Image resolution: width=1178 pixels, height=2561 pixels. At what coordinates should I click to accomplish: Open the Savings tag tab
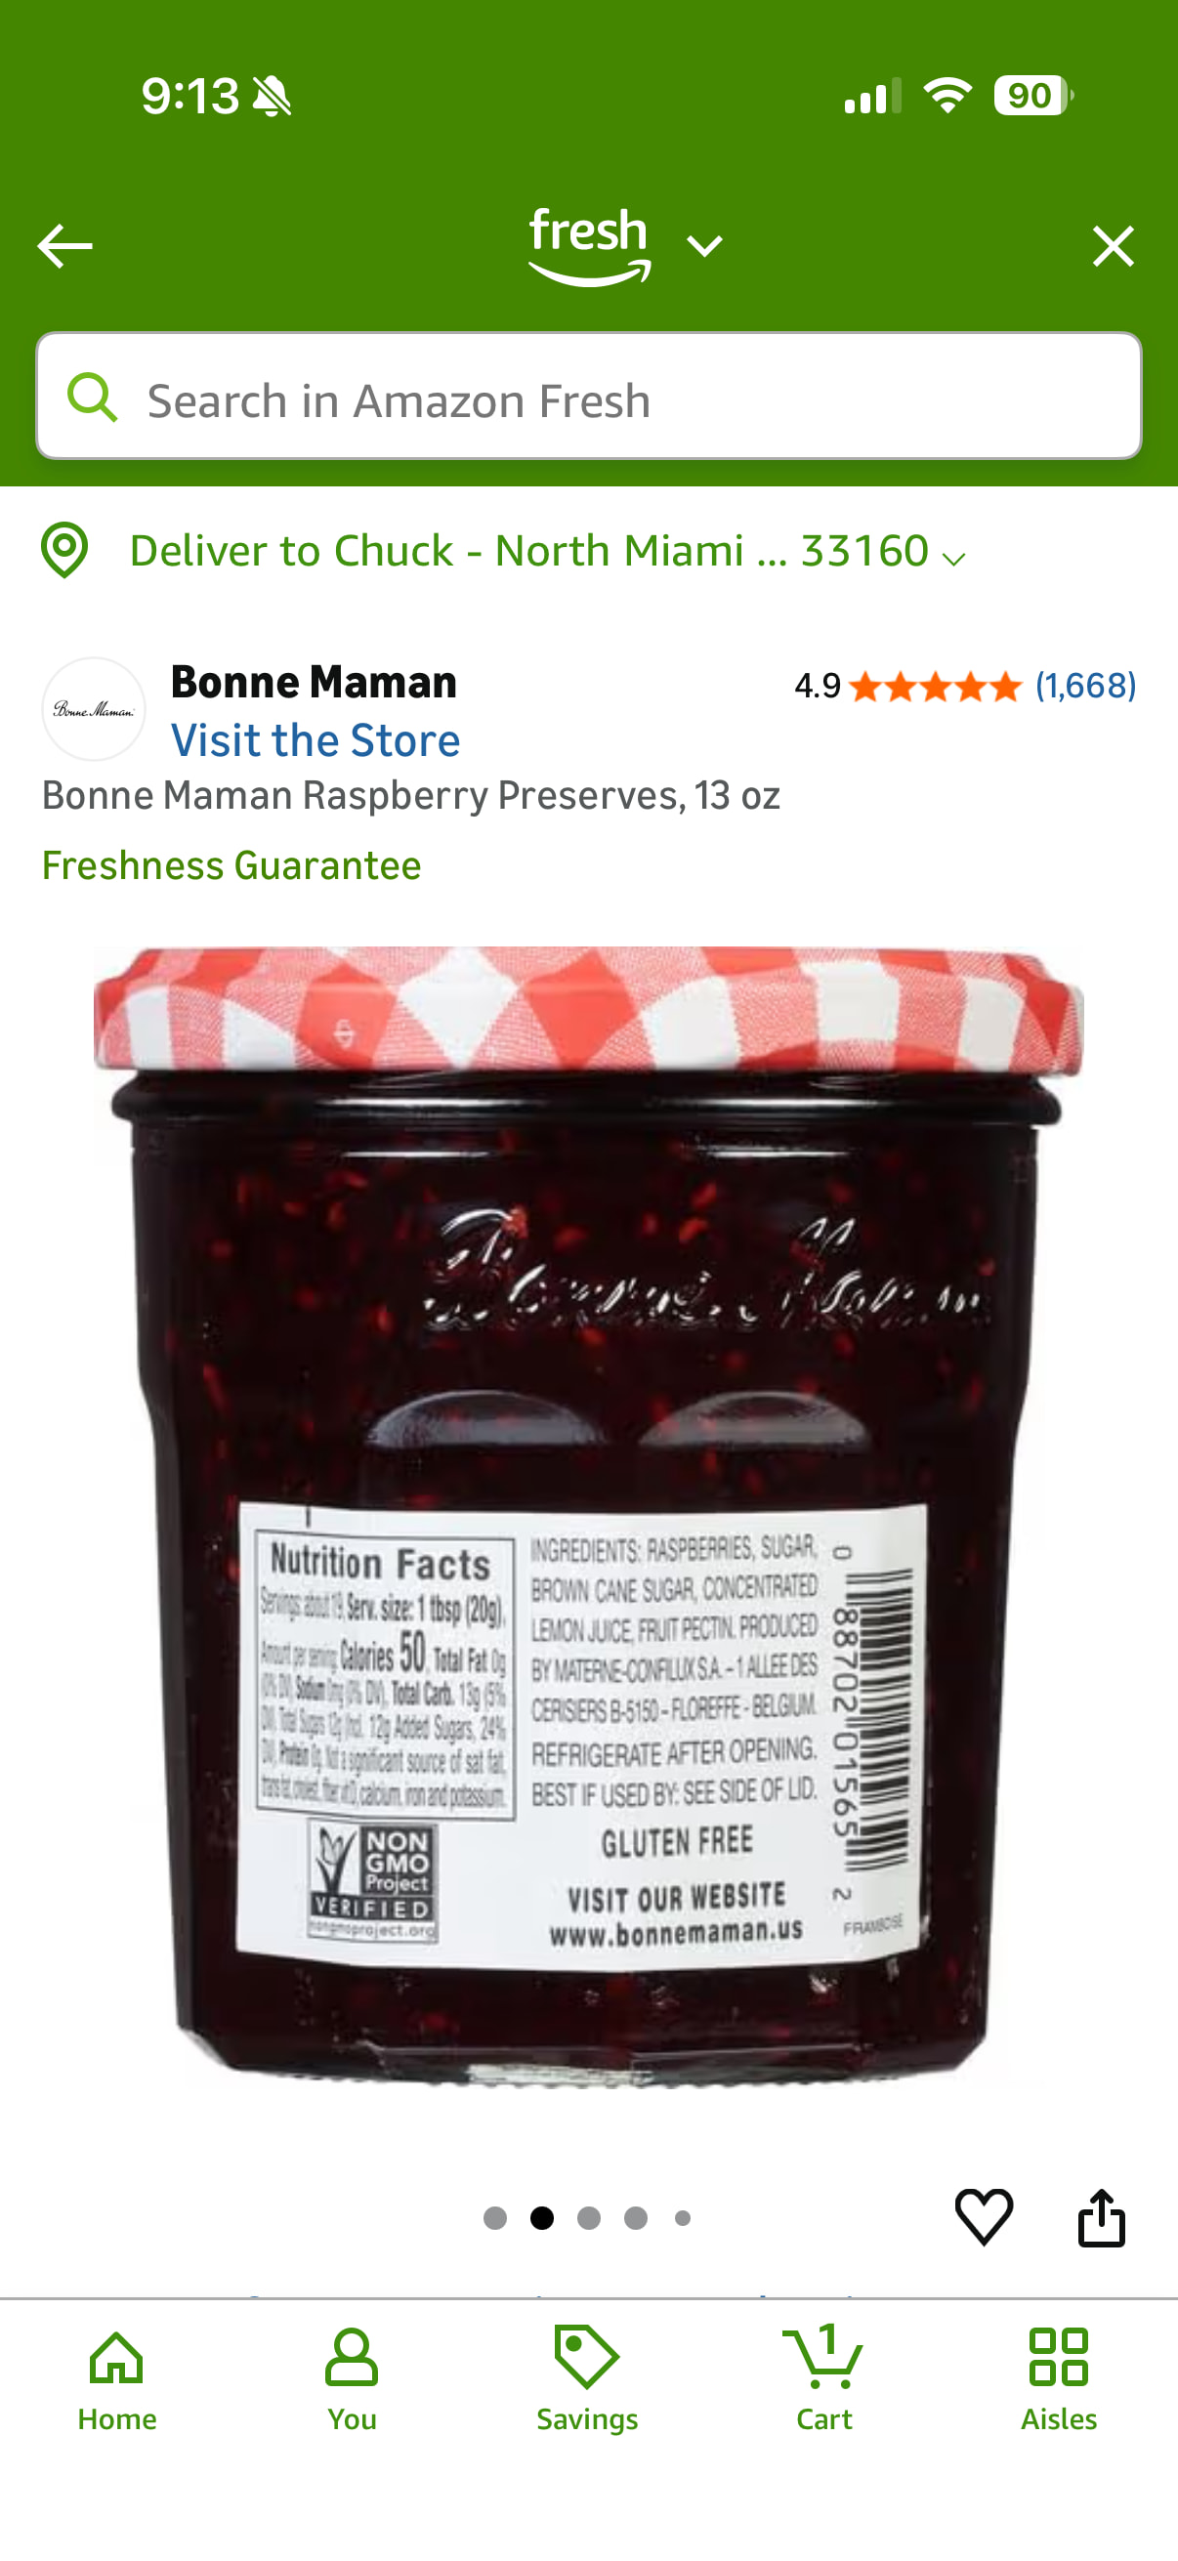[x=587, y=2378]
